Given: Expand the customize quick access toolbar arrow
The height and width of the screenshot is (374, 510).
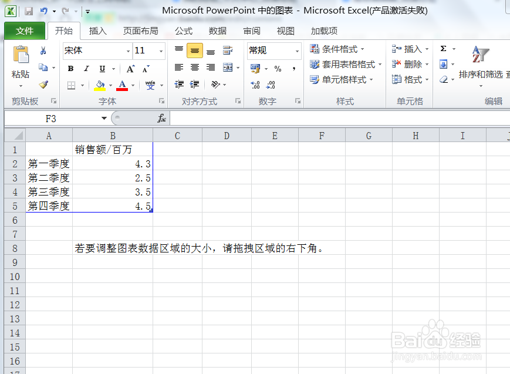Looking at the screenshot, I should coord(87,12).
